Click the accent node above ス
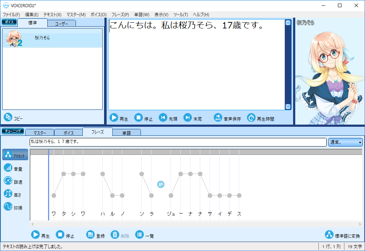This screenshot has height=251, width=365. tap(239, 196)
